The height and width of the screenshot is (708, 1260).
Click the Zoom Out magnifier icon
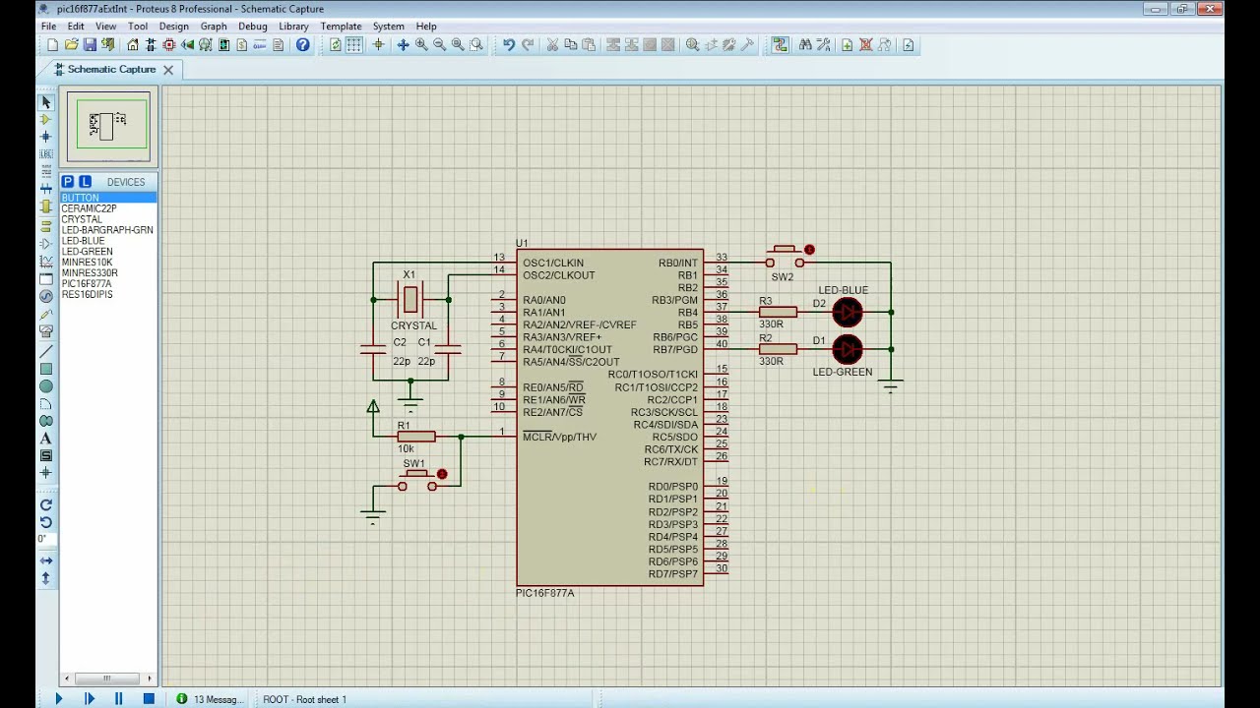[x=440, y=45]
